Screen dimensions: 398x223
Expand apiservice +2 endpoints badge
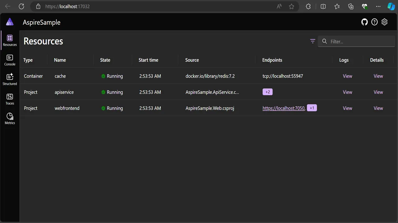click(x=267, y=92)
